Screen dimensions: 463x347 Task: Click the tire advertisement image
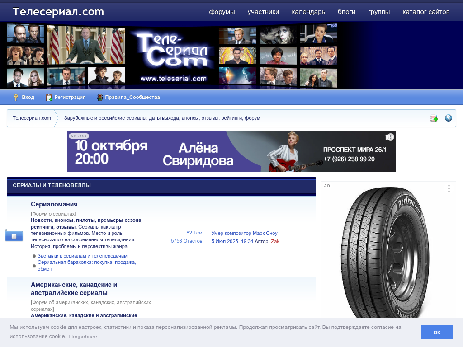pos(388,253)
